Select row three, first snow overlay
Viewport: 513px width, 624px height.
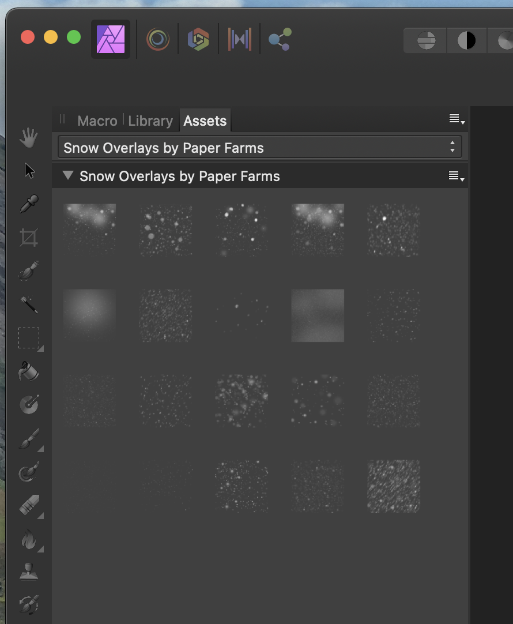coord(89,401)
